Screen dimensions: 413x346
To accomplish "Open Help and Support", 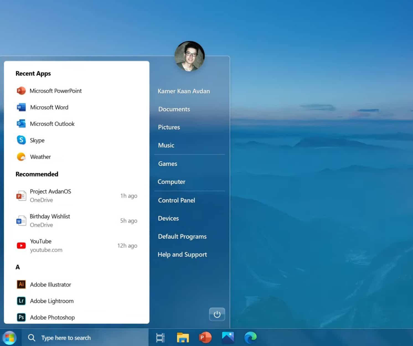I will tap(182, 254).
